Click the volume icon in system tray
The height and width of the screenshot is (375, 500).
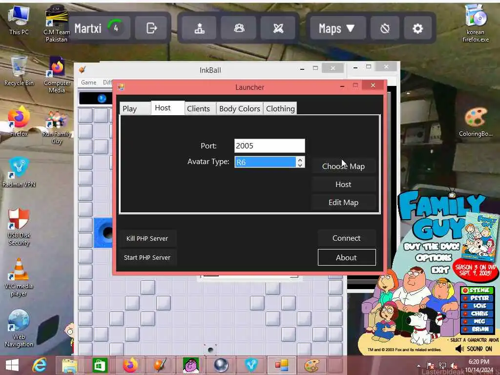click(454, 365)
